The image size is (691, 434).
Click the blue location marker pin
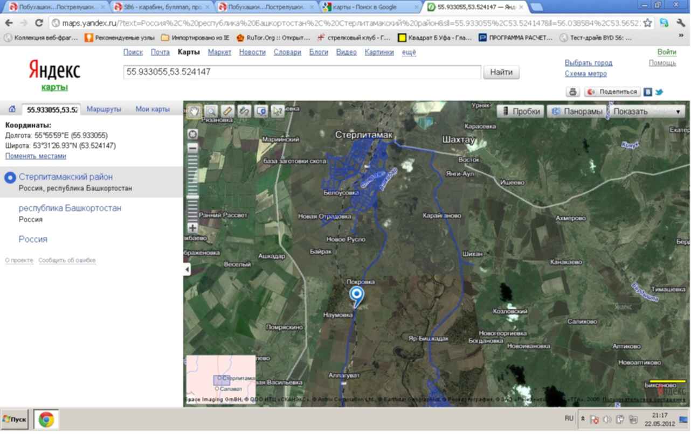[x=356, y=296]
